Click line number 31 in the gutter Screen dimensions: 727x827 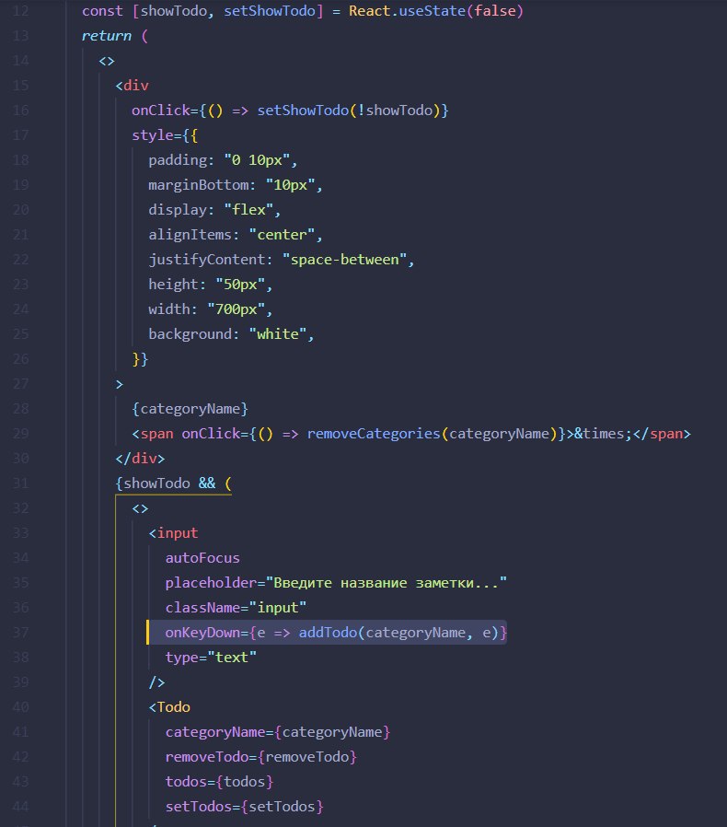pyautogui.click(x=20, y=483)
